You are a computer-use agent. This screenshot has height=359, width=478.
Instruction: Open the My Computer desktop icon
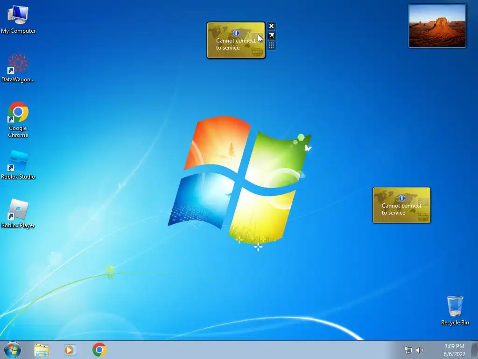point(18,19)
